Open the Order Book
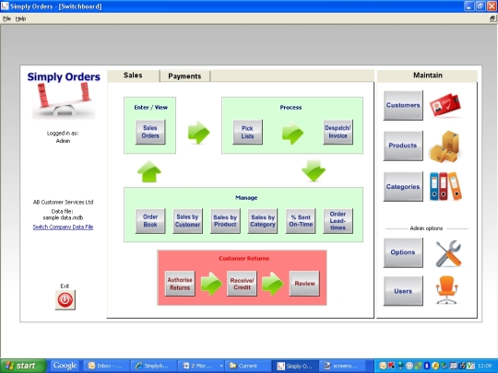The width and height of the screenshot is (498, 373). 150,221
